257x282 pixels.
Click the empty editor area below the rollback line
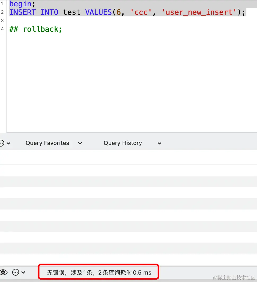tap(131, 83)
